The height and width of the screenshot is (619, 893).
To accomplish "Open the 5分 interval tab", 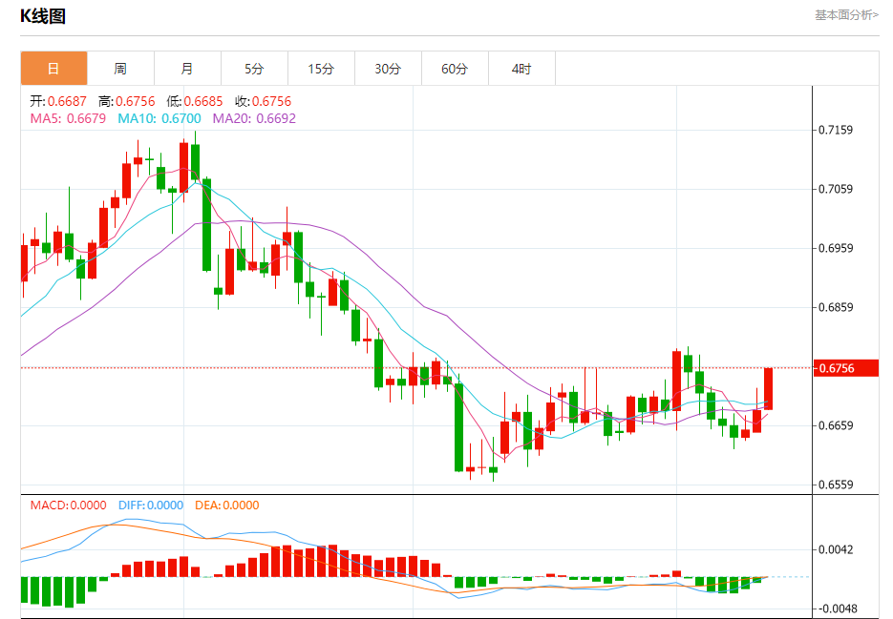I will click(x=254, y=69).
